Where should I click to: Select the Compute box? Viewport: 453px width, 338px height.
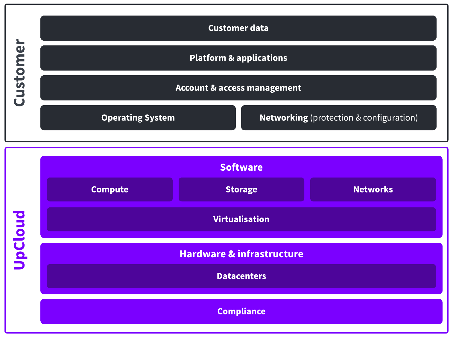(110, 189)
